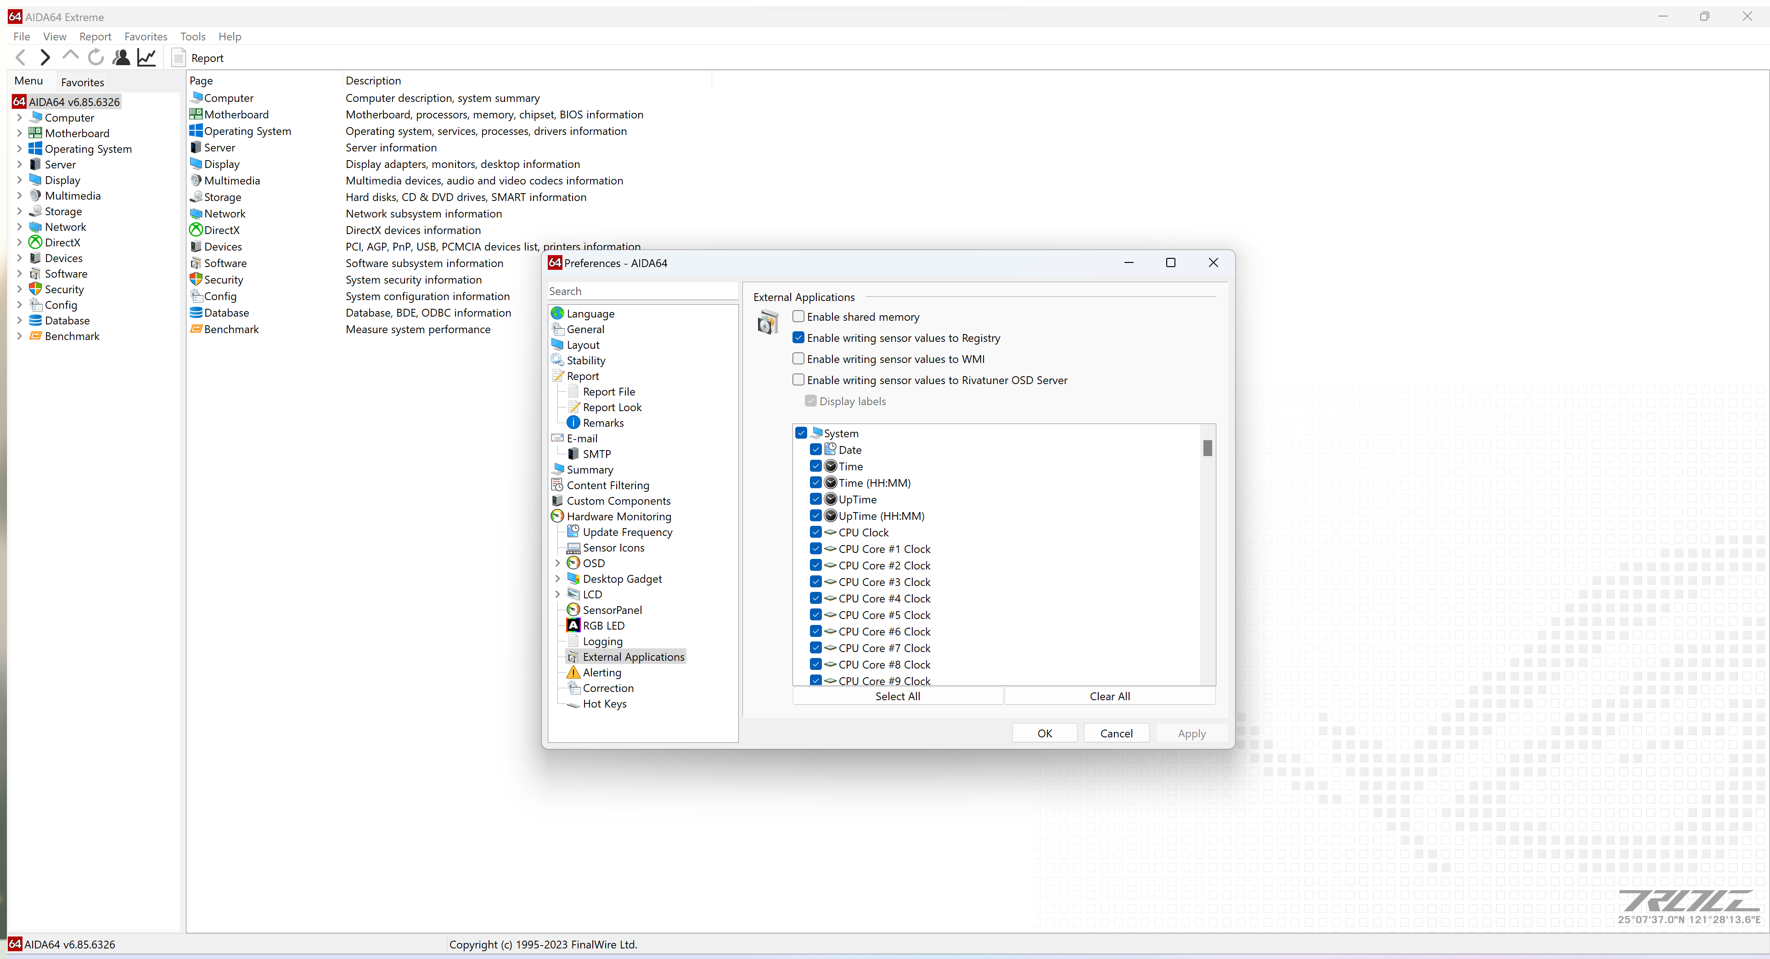
Task: Click the Multimedia icon in the Page list
Action: 196,180
